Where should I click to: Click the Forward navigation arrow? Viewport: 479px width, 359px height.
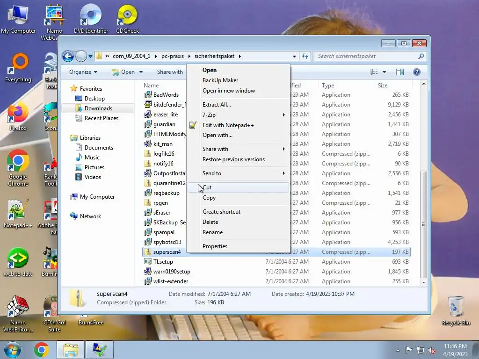tap(81, 56)
